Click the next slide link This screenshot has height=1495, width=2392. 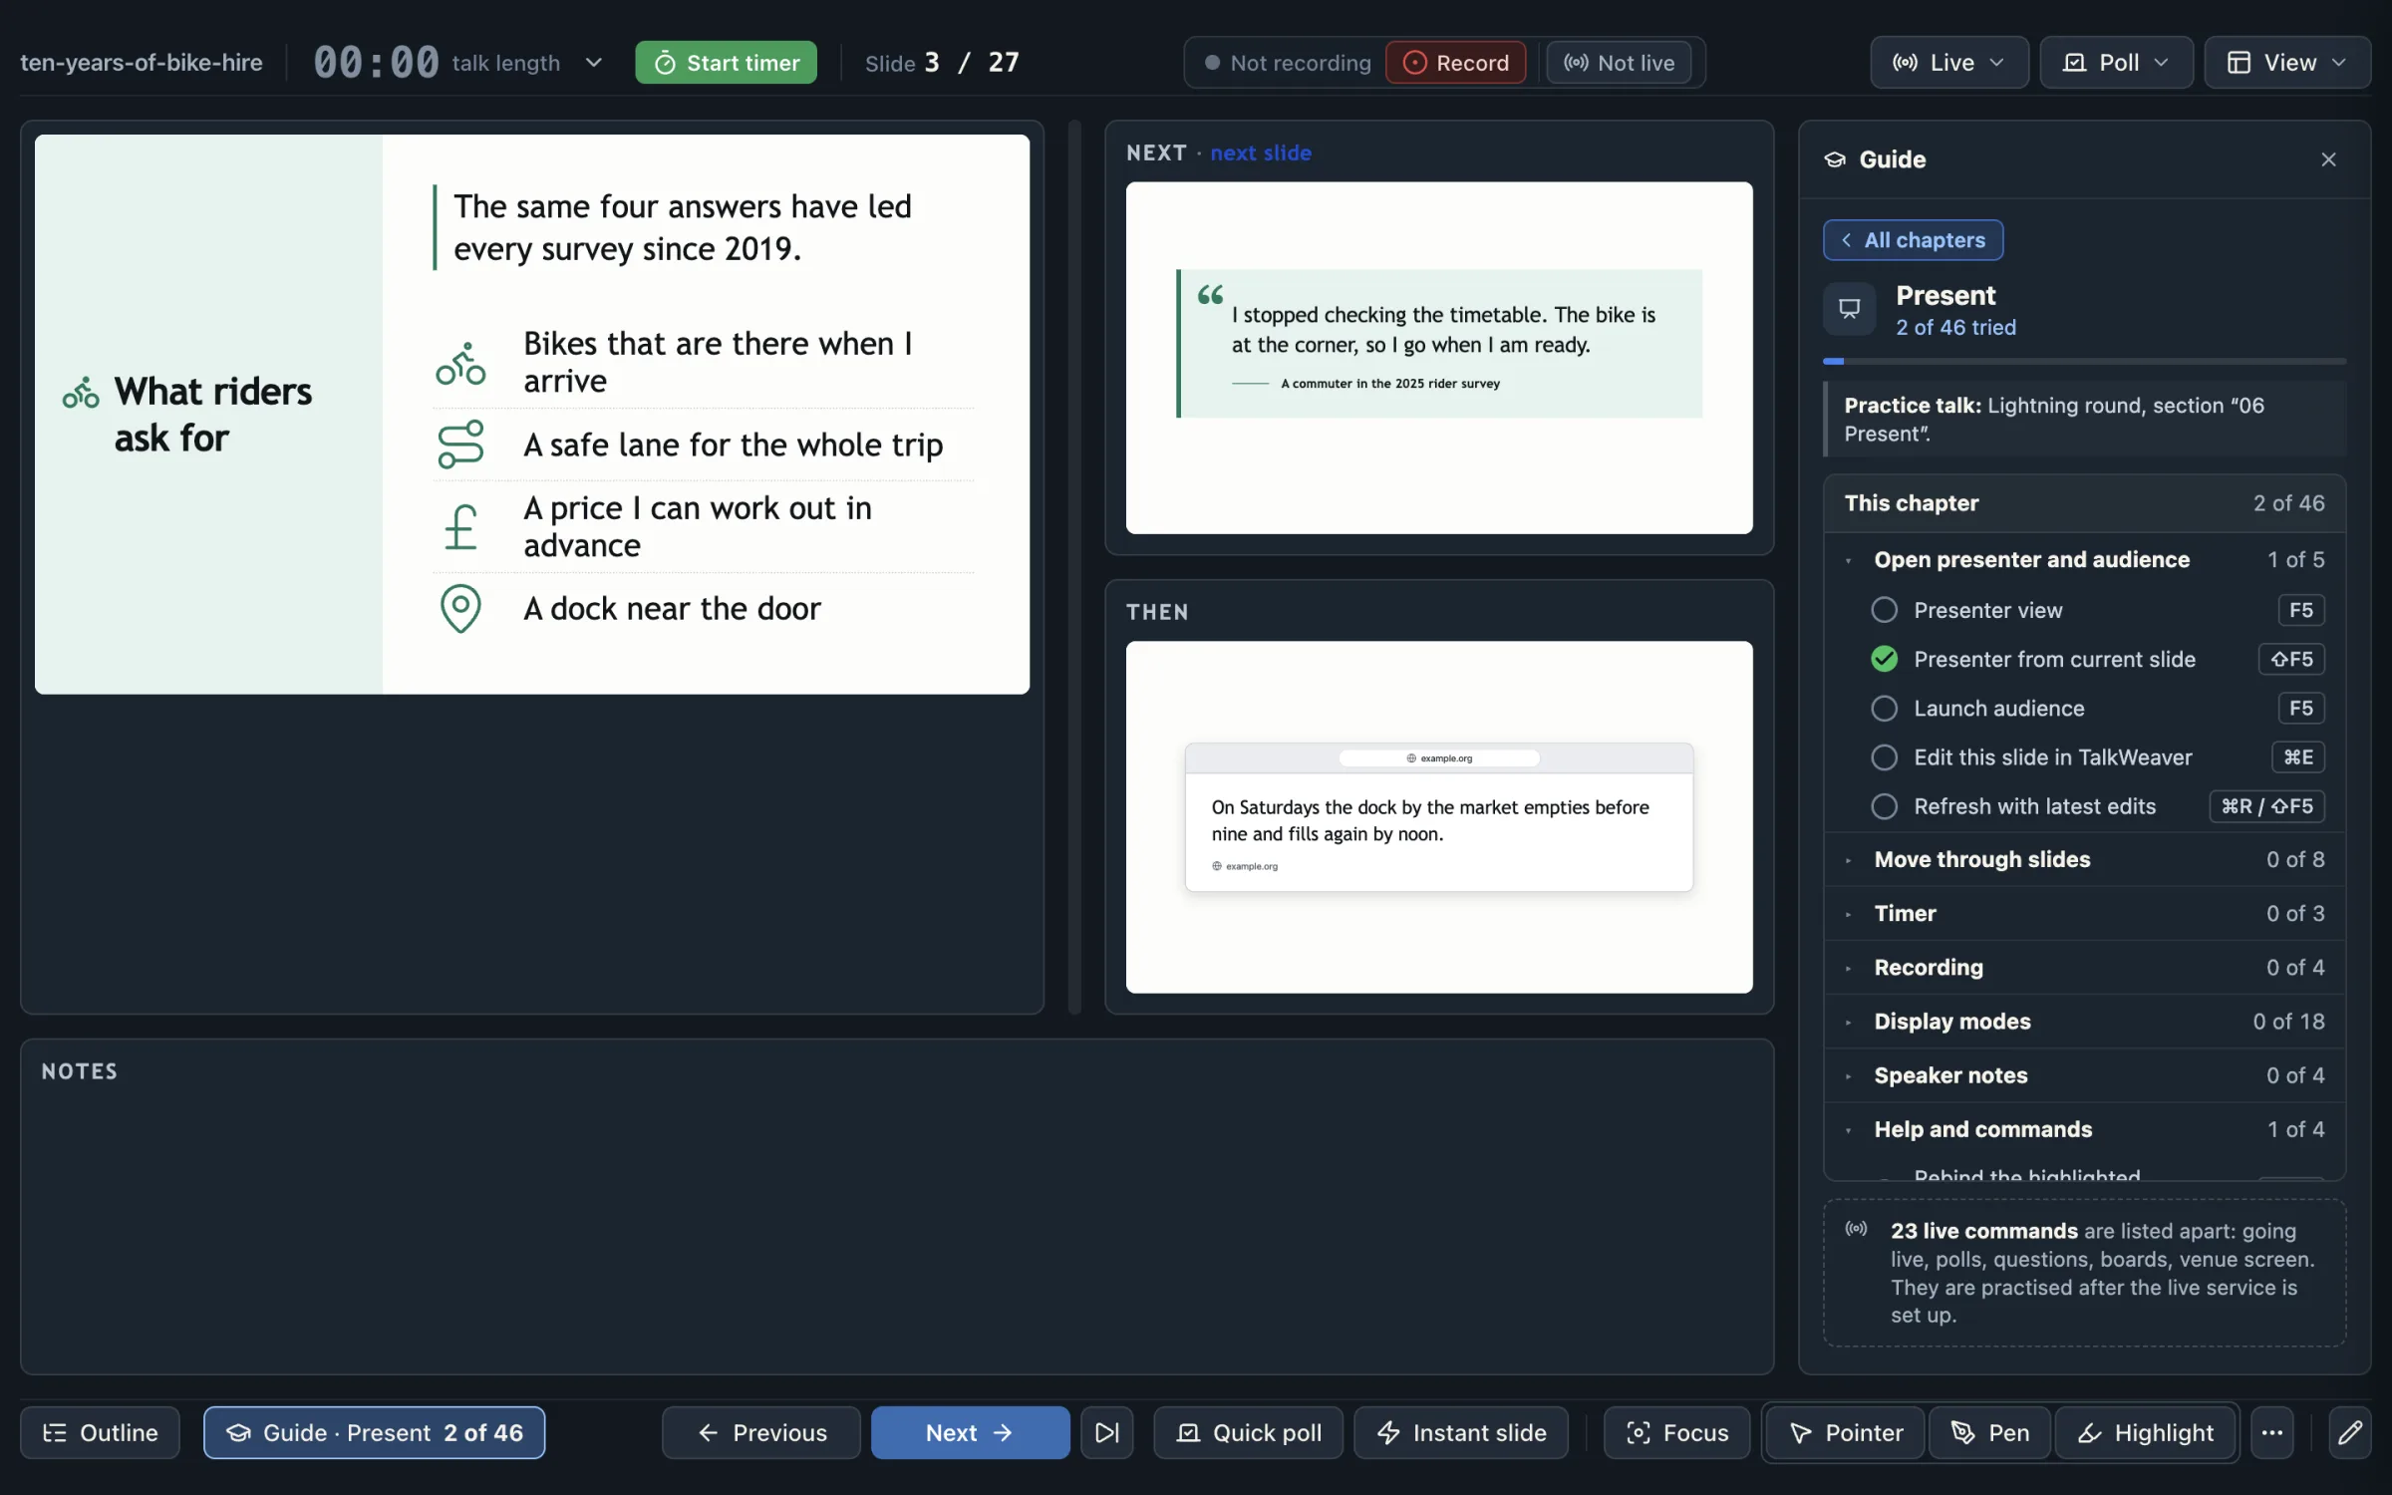coord(1261,152)
